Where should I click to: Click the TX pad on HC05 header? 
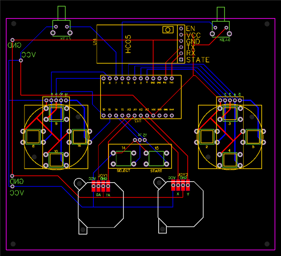[x=181, y=47]
